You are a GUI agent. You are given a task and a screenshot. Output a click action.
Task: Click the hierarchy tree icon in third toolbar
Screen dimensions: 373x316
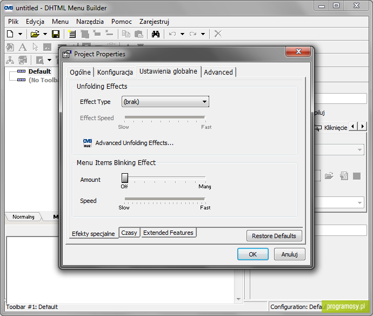point(10,60)
